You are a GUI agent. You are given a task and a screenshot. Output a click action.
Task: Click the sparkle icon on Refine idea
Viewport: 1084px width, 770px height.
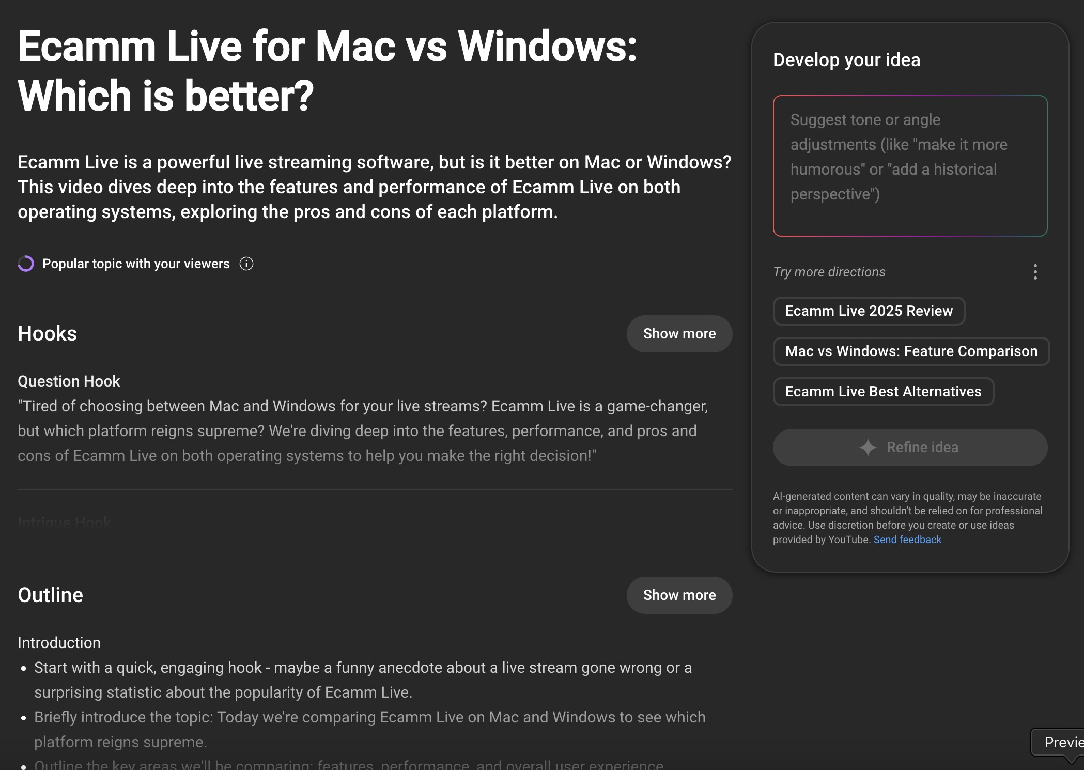(x=868, y=448)
